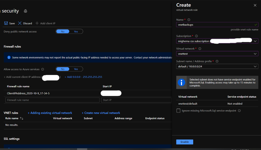
Task: Click the Save floppy disk icon
Action: 6,23
